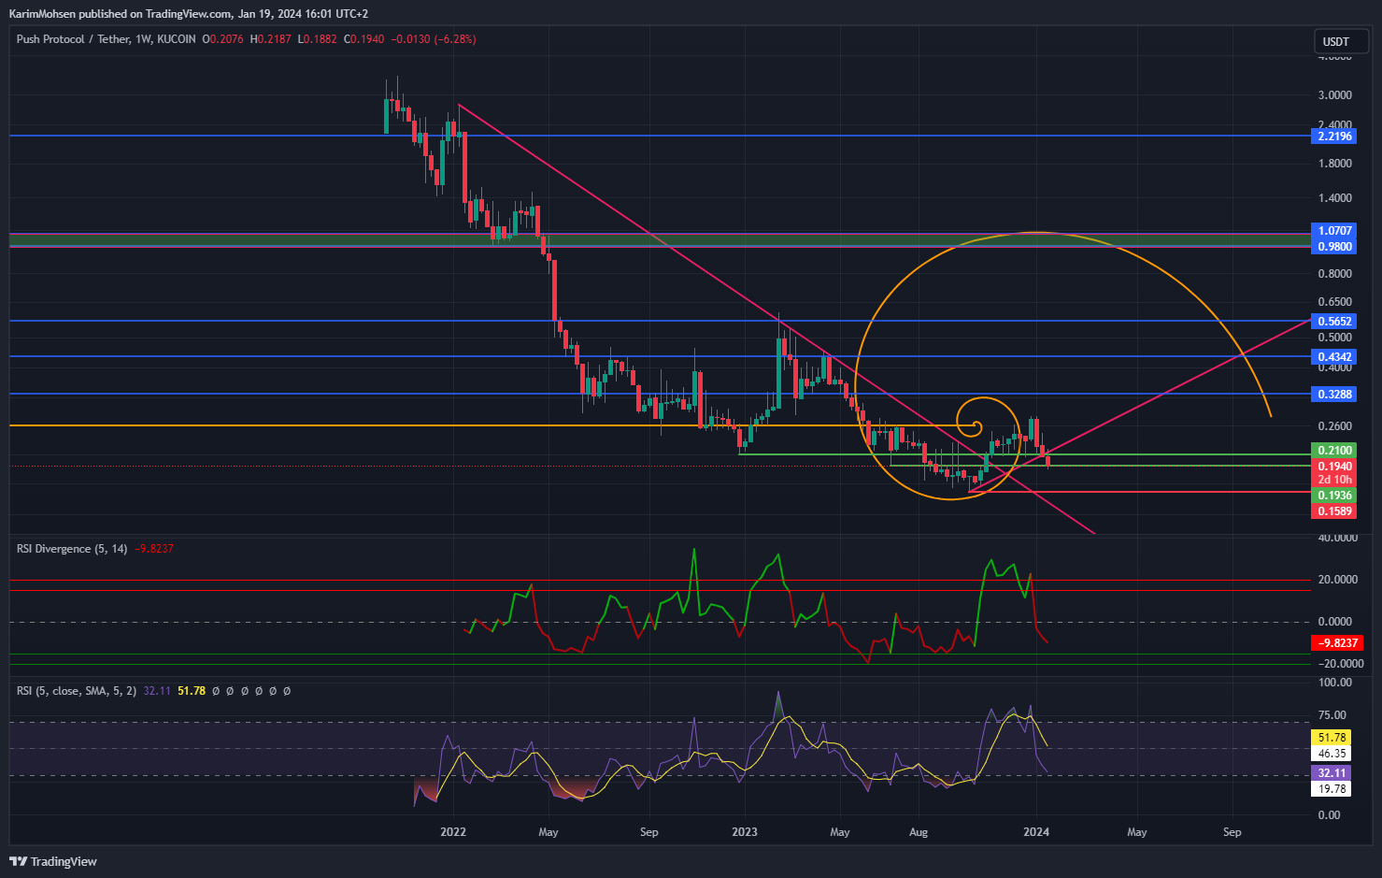Click the yellow 51.78 RSI value tag

tap(1332, 738)
